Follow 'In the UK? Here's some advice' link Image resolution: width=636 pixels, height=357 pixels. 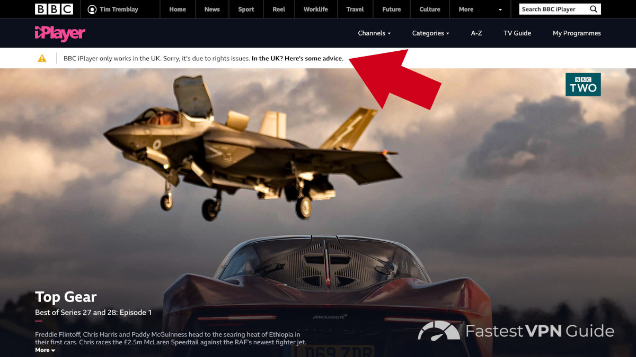coord(297,58)
